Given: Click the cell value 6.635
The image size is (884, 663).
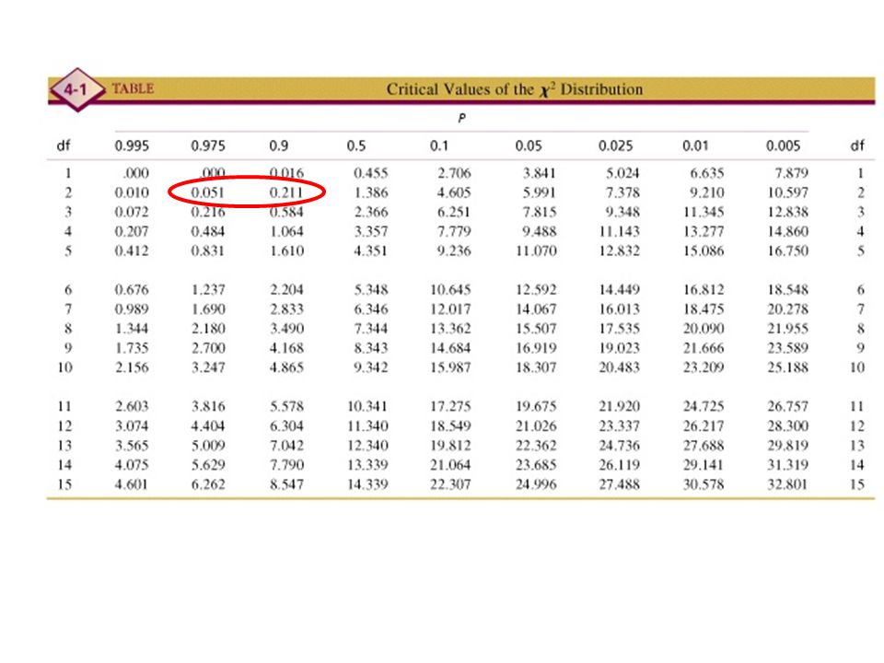Looking at the screenshot, I should tap(707, 173).
